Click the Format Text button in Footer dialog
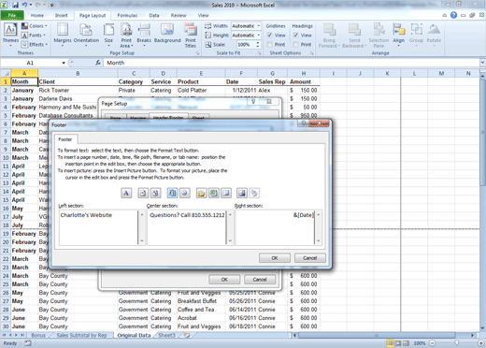 tap(126, 194)
